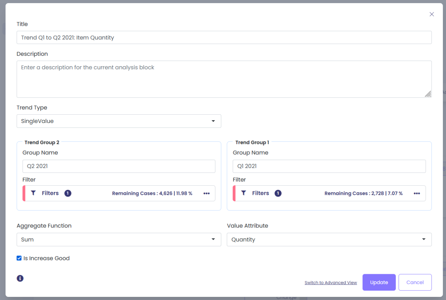Click the Filters label in Trend Group 2
Image resolution: width=446 pixels, height=300 pixels.
pyautogui.click(x=50, y=193)
